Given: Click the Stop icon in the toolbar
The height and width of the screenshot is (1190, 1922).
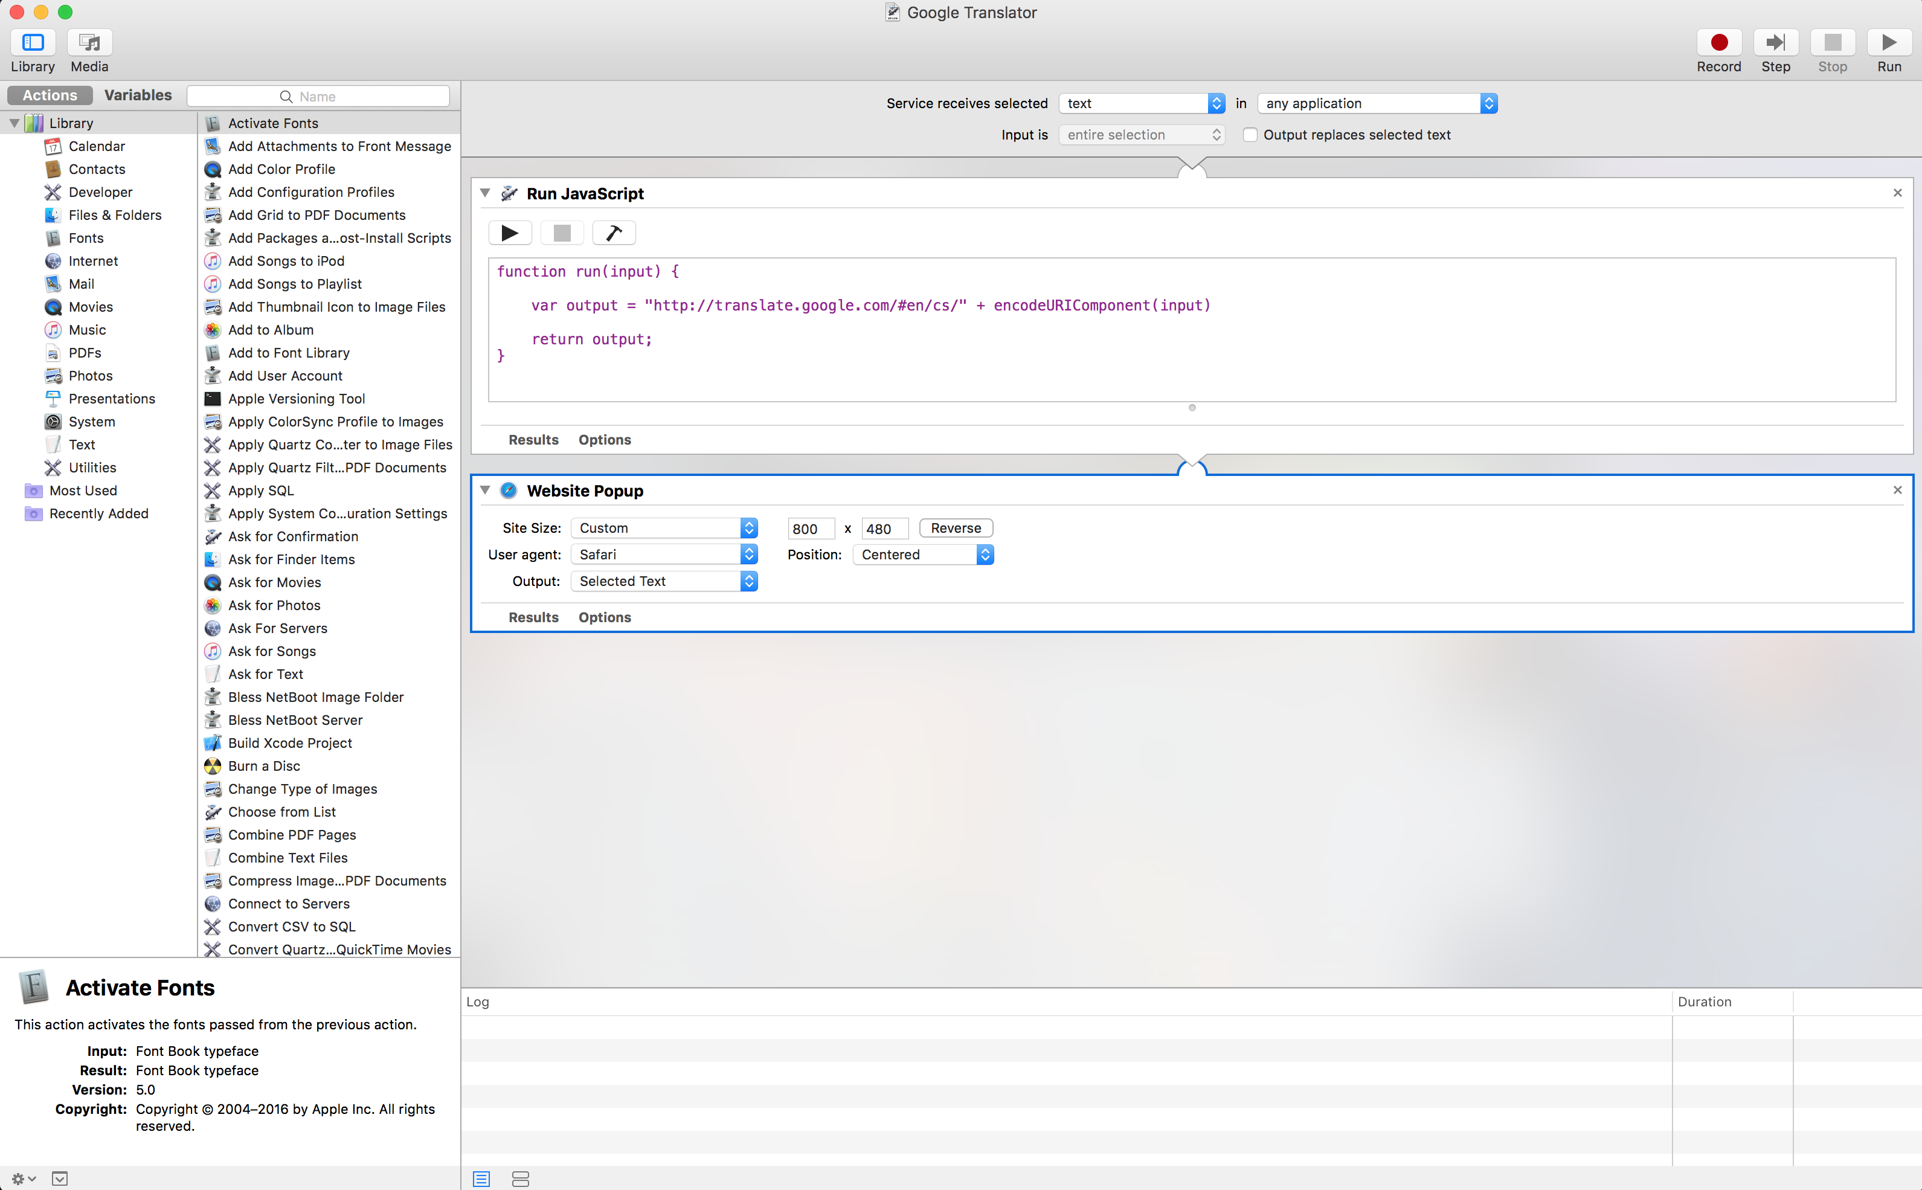Looking at the screenshot, I should pos(1833,42).
